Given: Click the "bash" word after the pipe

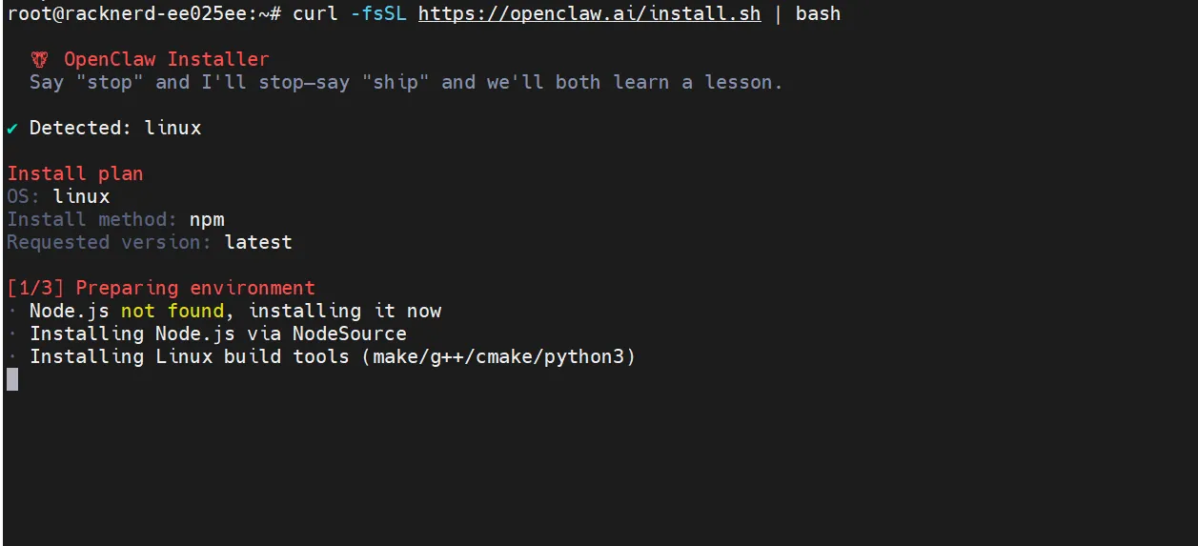Looking at the screenshot, I should point(818,13).
